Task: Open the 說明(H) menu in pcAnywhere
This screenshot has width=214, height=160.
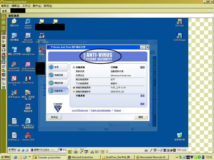Action: click(x=48, y=6)
